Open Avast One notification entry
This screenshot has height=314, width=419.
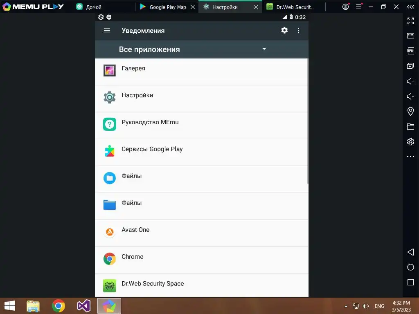(201, 233)
